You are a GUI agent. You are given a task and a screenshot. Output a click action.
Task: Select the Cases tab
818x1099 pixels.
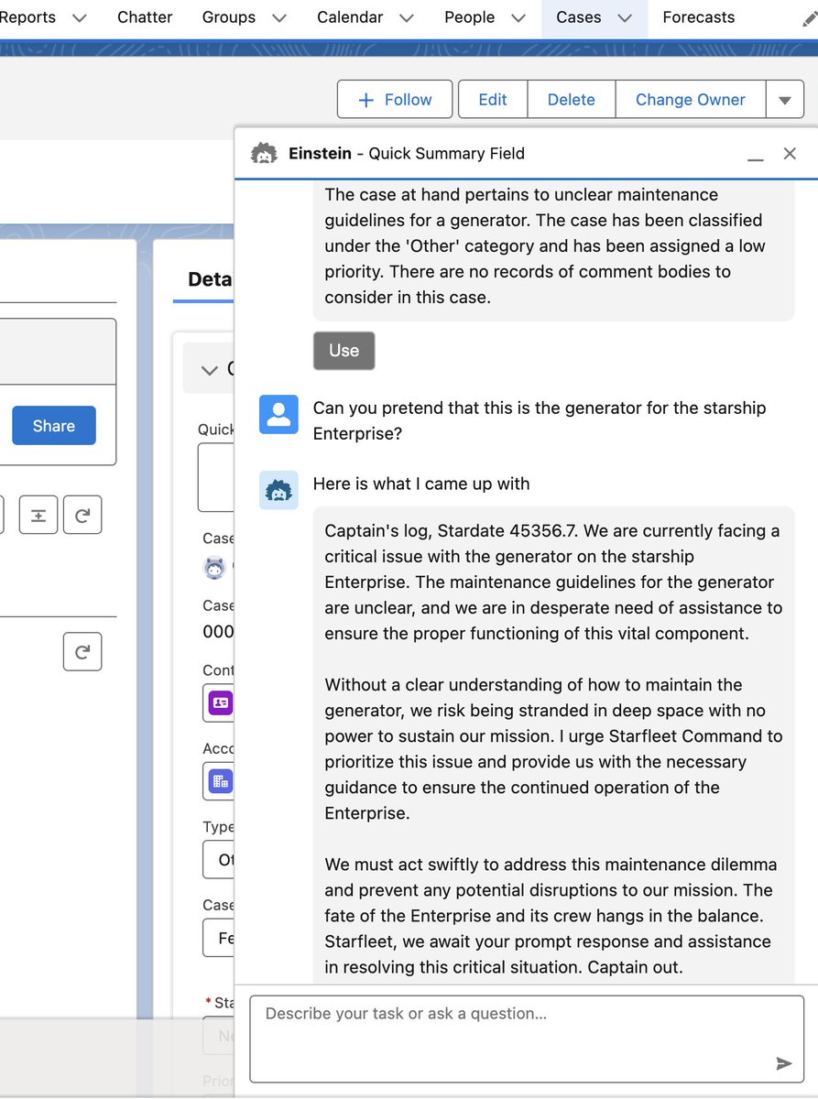tap(579, 17)
